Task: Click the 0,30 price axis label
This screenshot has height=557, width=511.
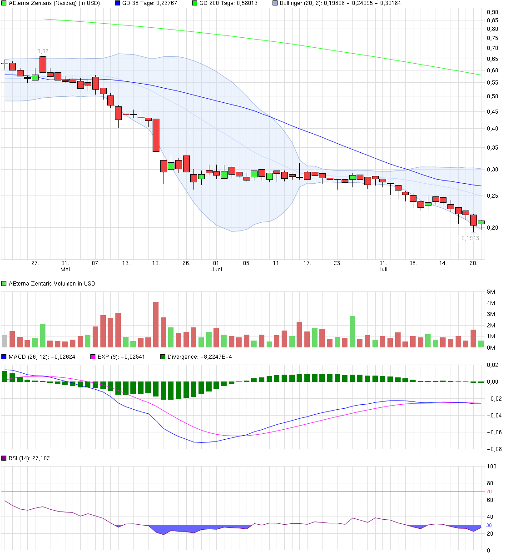Action: coord(492,170)
